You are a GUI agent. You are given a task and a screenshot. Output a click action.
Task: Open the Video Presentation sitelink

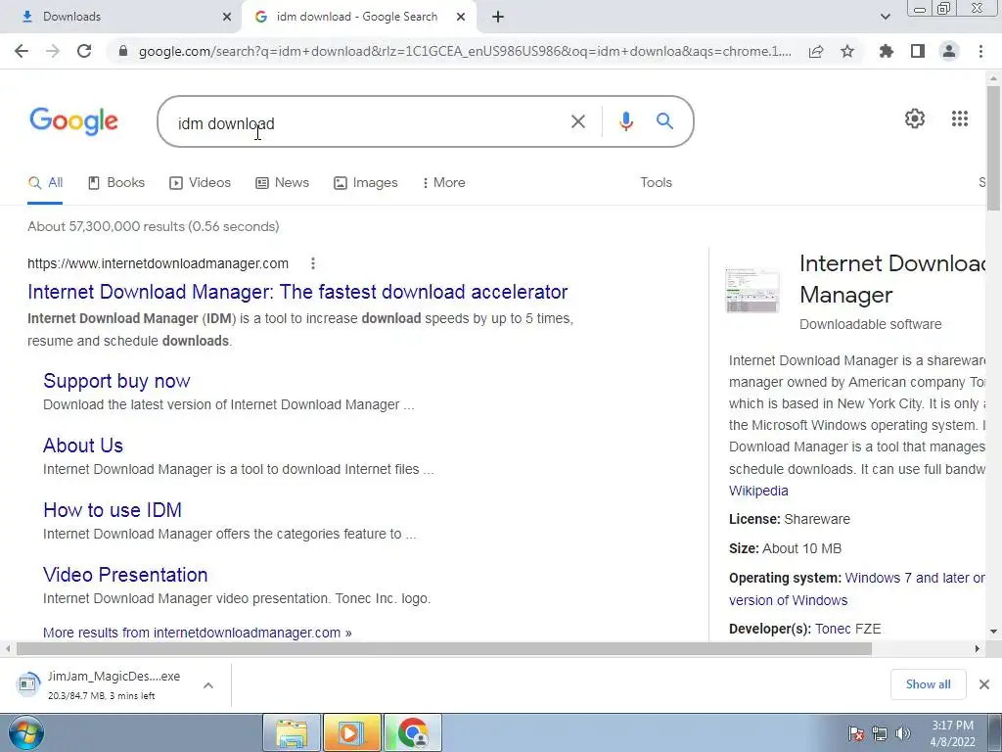125,574
